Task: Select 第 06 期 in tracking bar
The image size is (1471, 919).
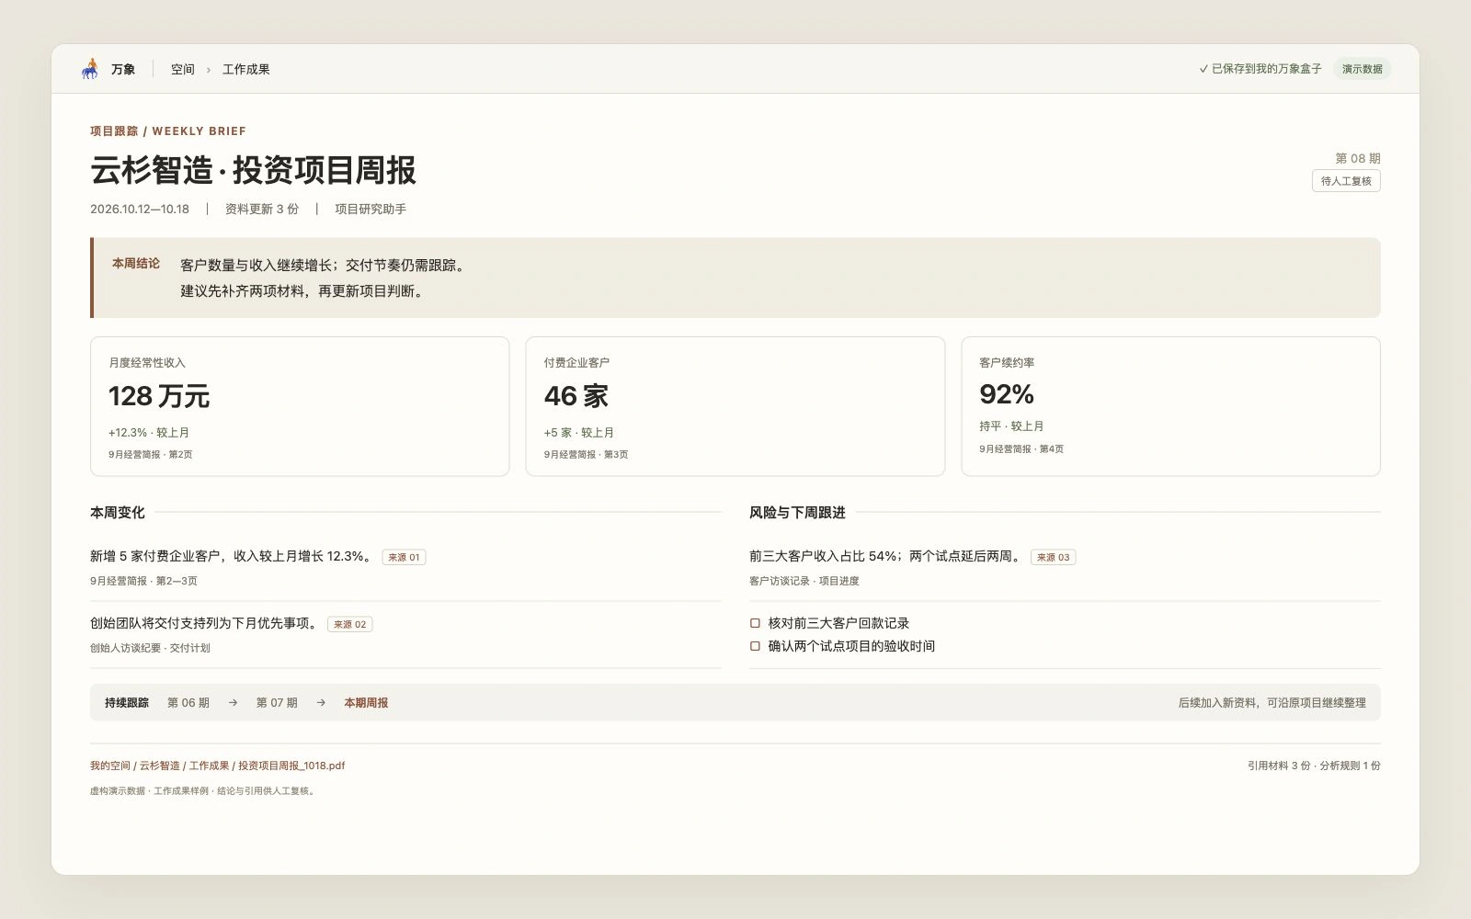Action: click(188, 703)
